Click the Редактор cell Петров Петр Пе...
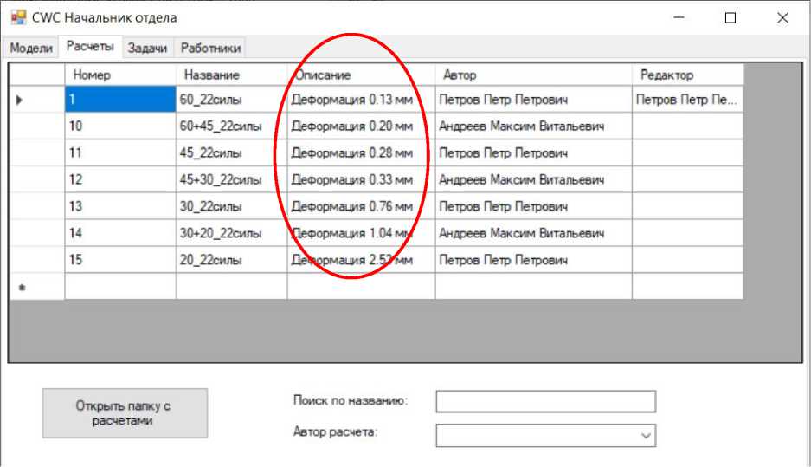Viewport: 811px width, 467px height. pos(687,100)
